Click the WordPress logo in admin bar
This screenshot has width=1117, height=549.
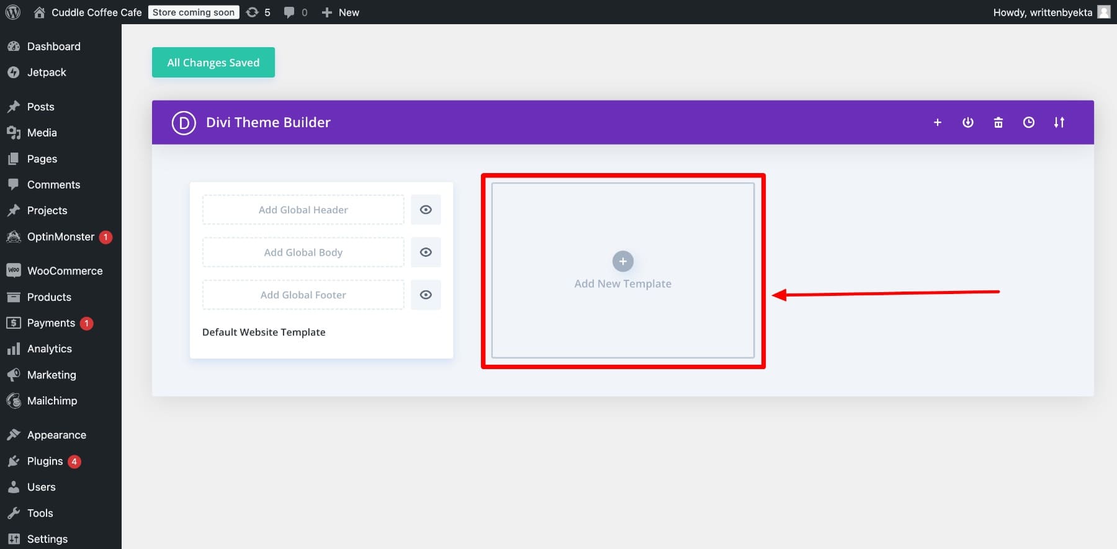tap(12, 12)
